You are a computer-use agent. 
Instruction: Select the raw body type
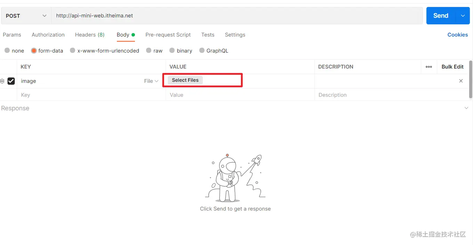154,50
